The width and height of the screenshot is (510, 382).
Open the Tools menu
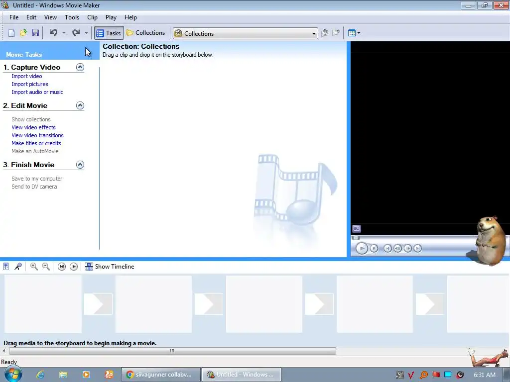pyautogui.click(x=72, y=17)
